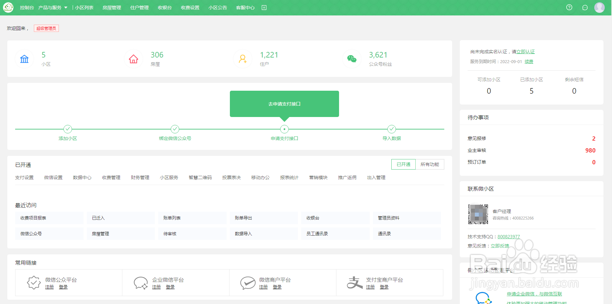Click the 企业微信平台 chat icon
Viewport: 612px width, 304px height.
tap(141, 283)
